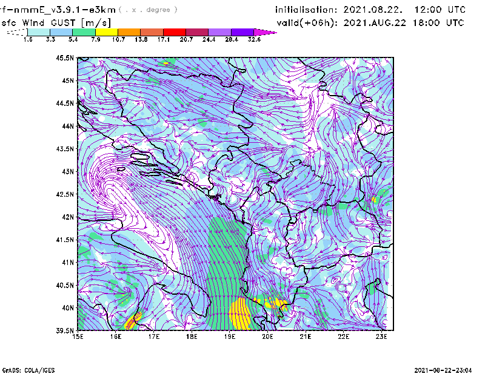Click the light cyan 1.6–3.3 legend swatch

point(39,32)
